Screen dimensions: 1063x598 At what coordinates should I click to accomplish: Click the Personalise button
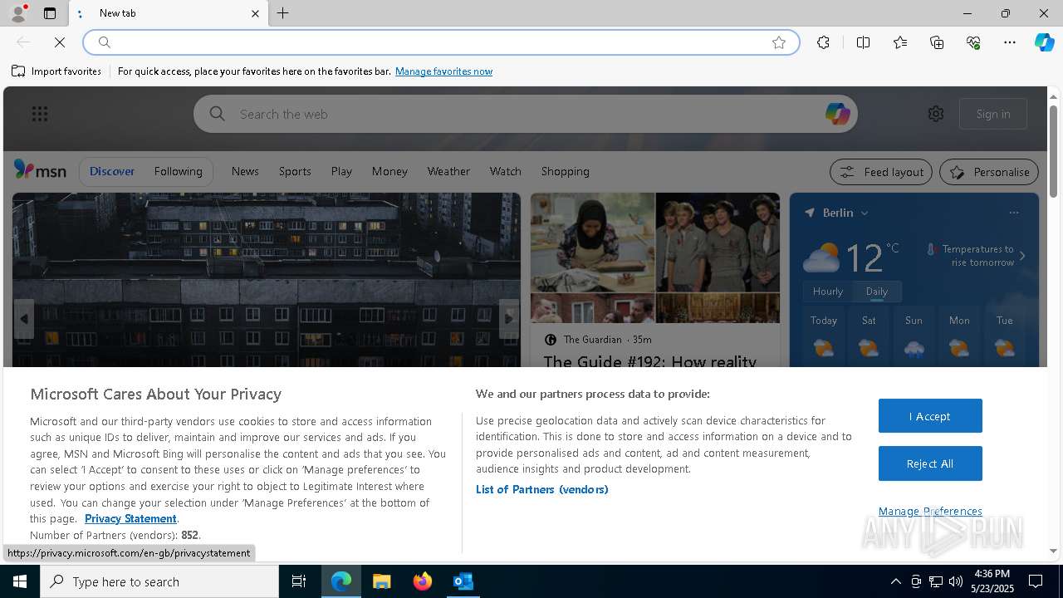[989, 172]
